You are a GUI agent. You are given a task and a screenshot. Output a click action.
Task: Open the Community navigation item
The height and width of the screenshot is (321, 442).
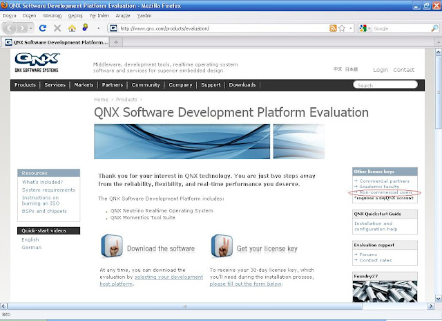pos(146,84)
